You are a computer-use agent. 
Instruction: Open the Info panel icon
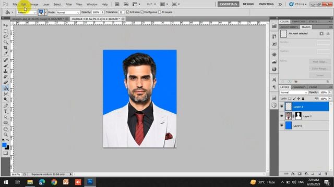[x=274, y=69]
